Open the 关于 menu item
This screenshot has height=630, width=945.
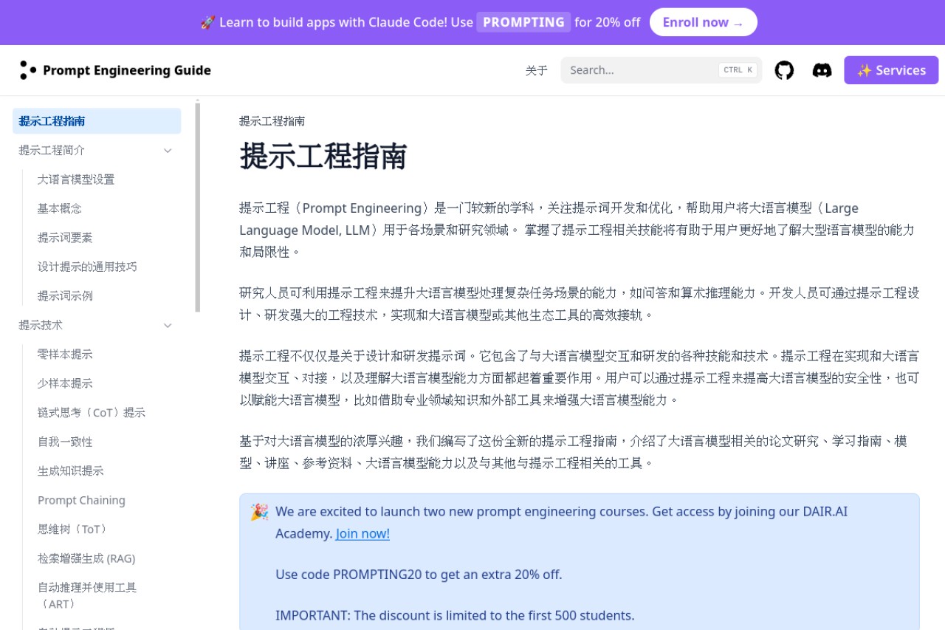click(x=537, y=70)
